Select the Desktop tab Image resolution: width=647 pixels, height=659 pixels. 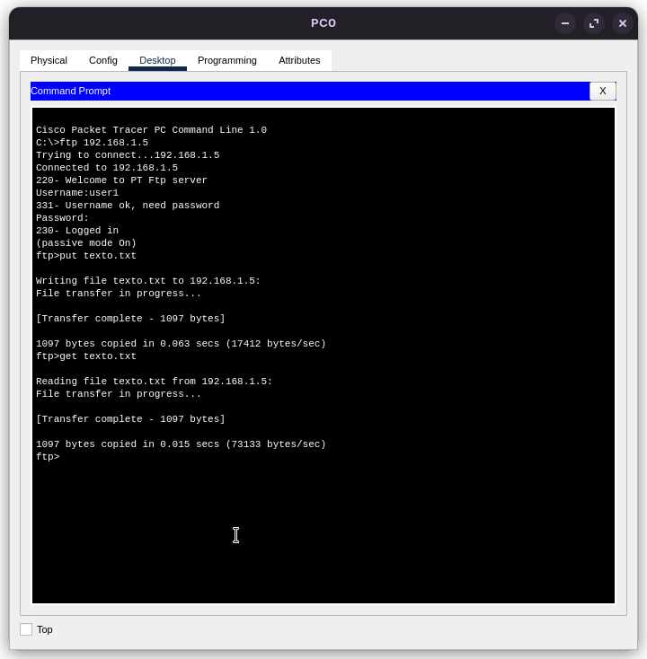[157, 60]
